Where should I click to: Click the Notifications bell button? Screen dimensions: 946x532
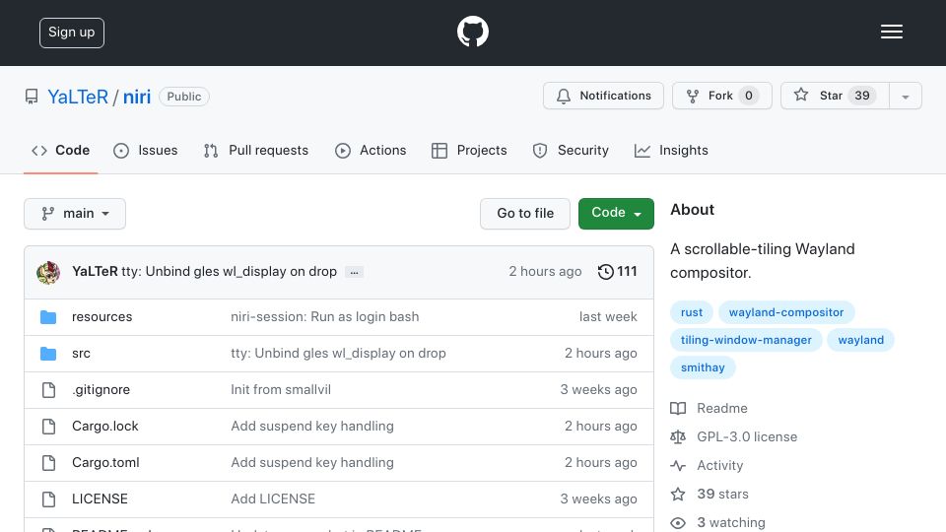tap(603, 96)
